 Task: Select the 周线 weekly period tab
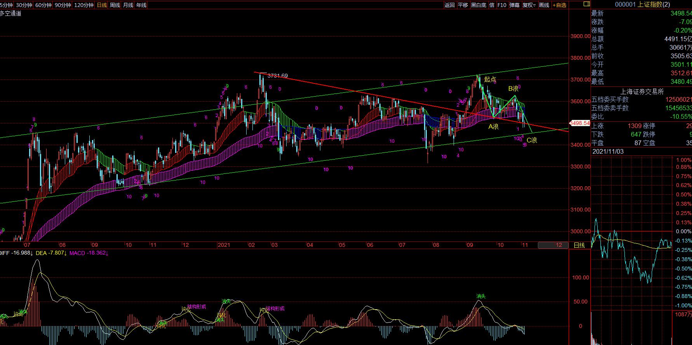click(115, 5)
